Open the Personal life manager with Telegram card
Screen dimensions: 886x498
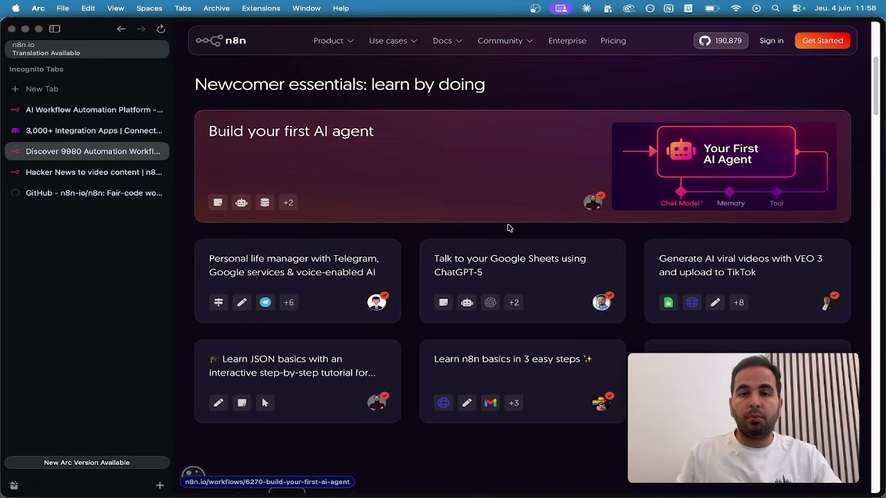298,281
